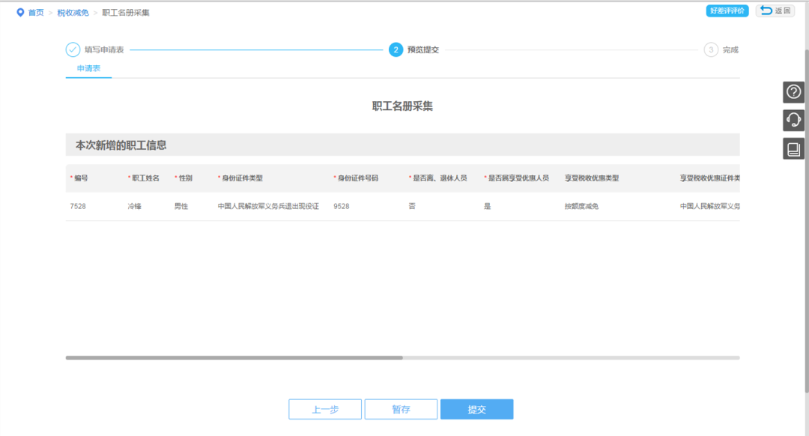Image resolution: width=809 pixels, height=436 pixels.
Task: Open the manual book icon
Action: 793,149
